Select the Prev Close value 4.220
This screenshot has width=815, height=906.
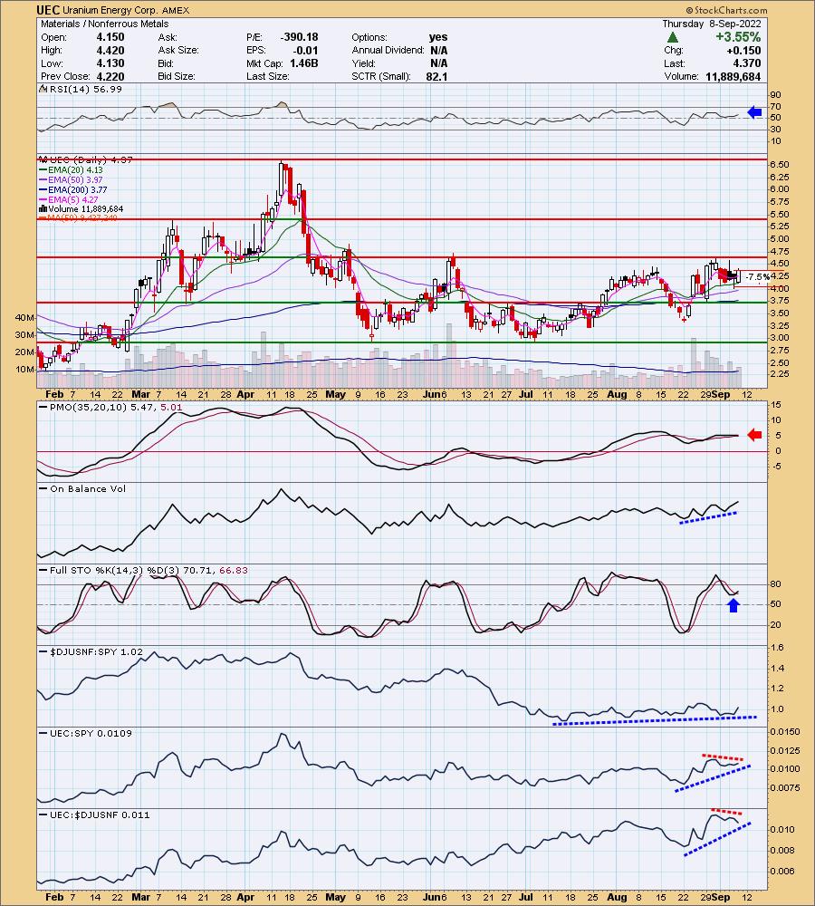(x=110, y=76)
